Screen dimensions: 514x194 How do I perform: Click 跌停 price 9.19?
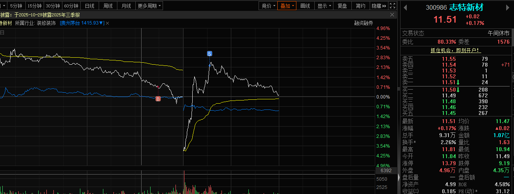pyautogui.click(x=504, y=163)
